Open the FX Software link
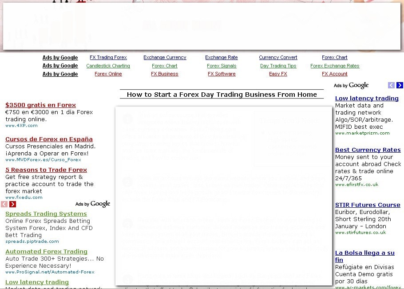 [222, 74]
